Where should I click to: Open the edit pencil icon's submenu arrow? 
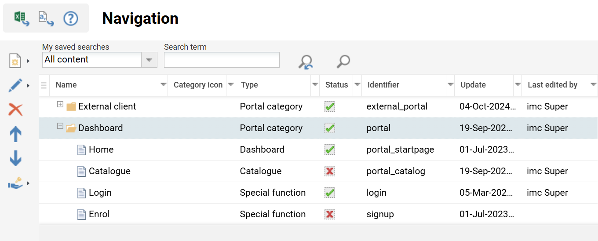pyautogui.click(x=28, y=85)
